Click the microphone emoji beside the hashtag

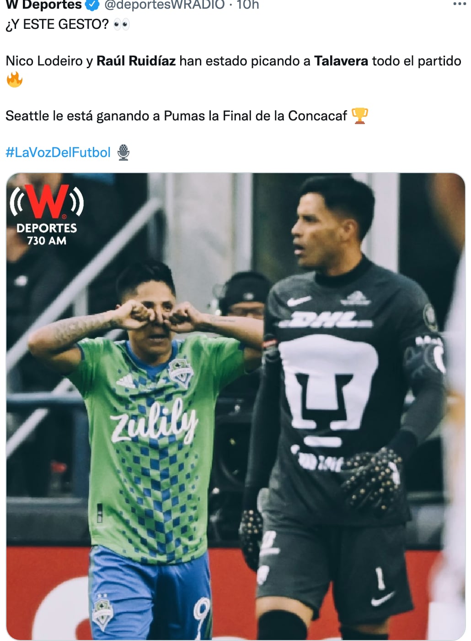[123, 152]
